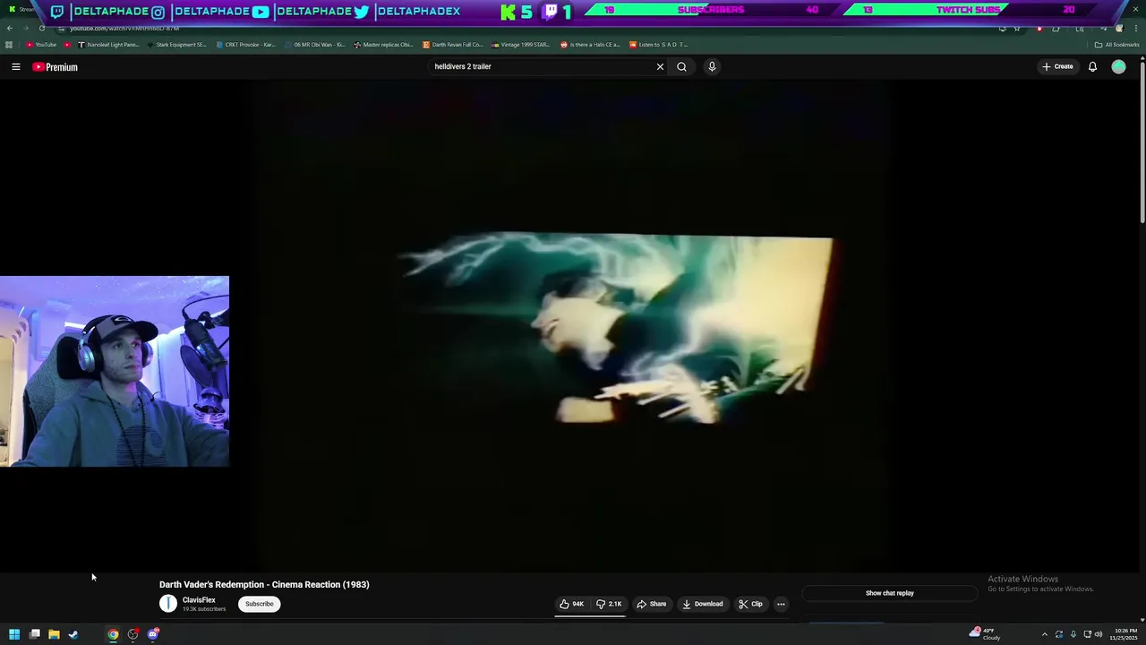Open the weather widget on the taskbar
The width and height of the screenshot is (1146, 645).
point(985,634)
